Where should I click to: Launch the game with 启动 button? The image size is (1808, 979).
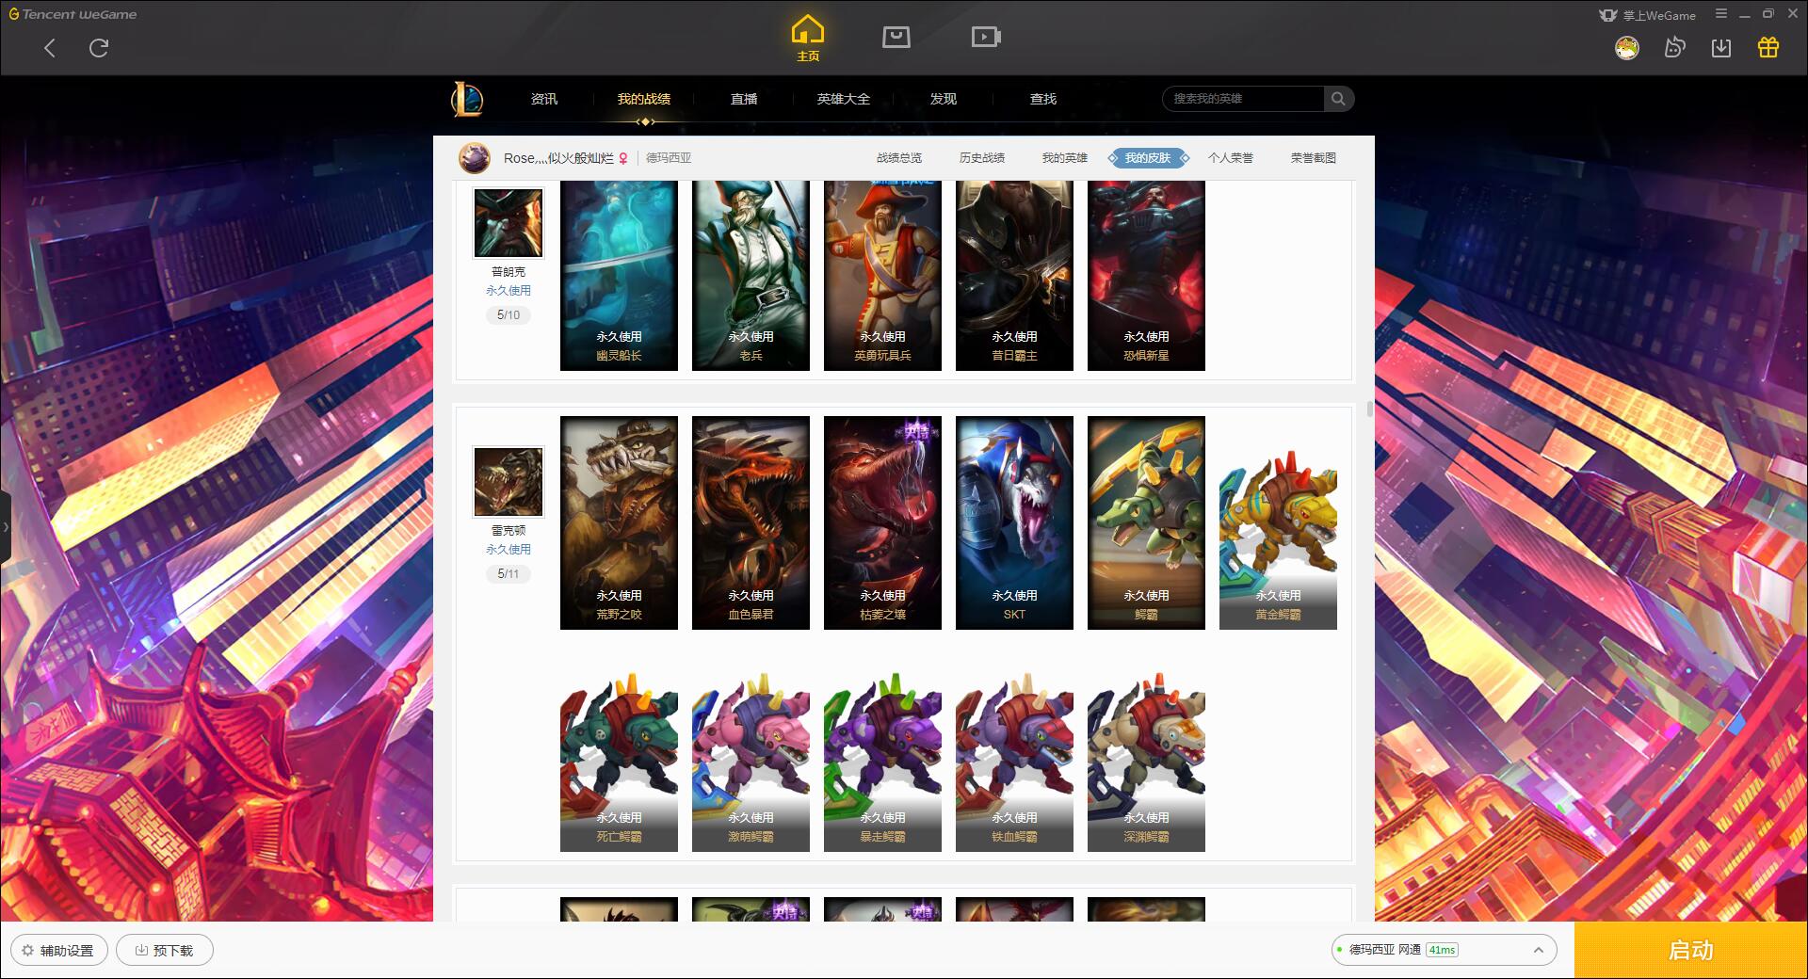[x=1690, y=950]
